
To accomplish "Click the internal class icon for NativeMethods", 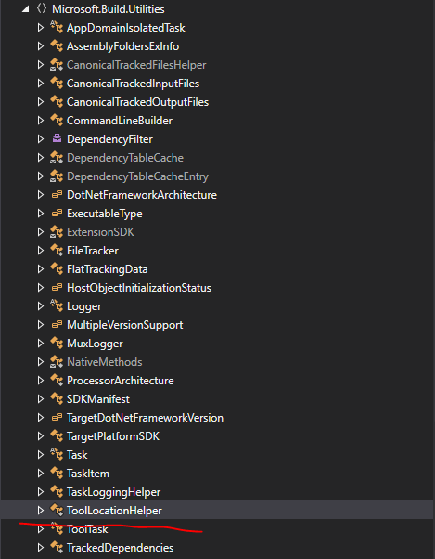I will pos(57,361).
